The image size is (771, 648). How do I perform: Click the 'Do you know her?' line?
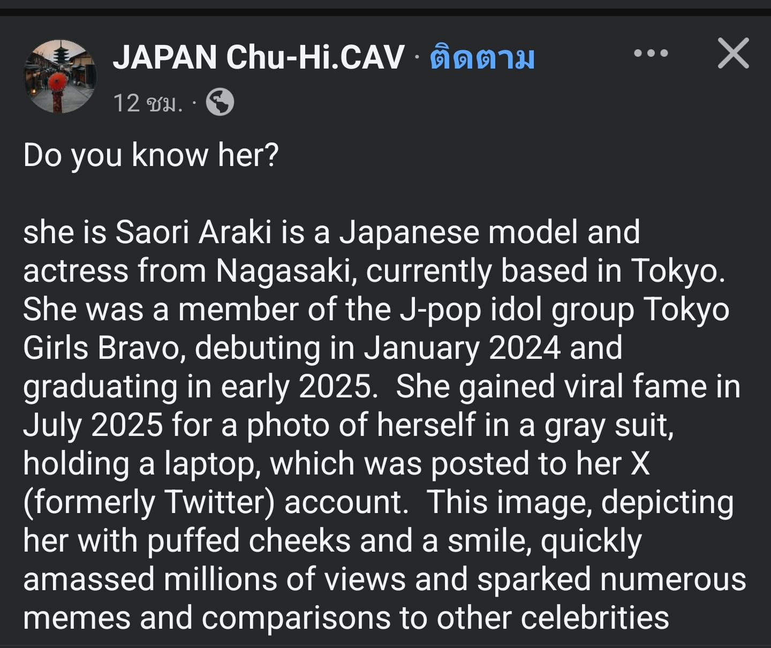[x=151, y=156]
